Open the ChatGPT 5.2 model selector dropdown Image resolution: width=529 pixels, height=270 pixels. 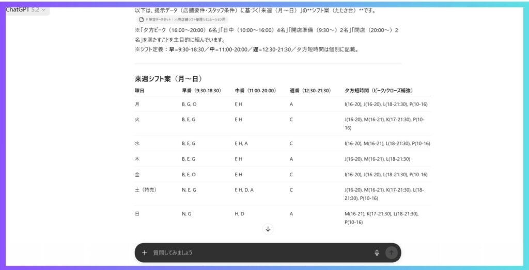[x=26, y=9]
